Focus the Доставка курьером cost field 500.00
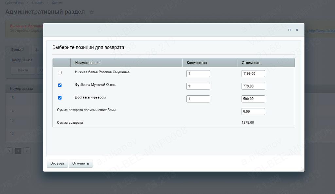The image size is (335, 194). [253, 99]
